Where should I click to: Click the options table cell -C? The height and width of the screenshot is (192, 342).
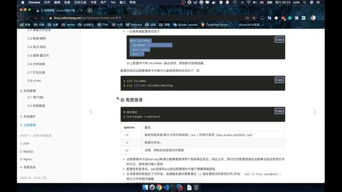(x=131, y=150)
